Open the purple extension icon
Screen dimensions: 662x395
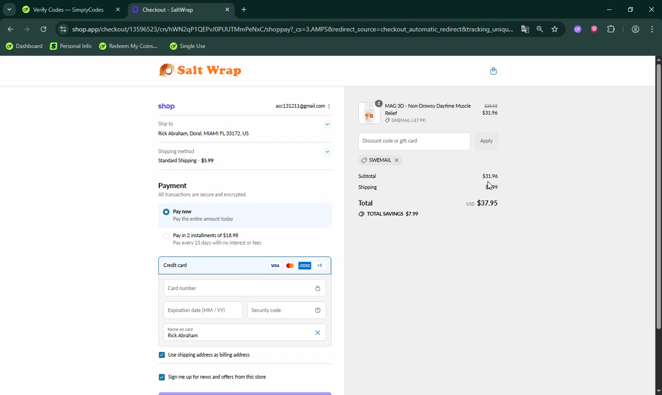(578, 29)
